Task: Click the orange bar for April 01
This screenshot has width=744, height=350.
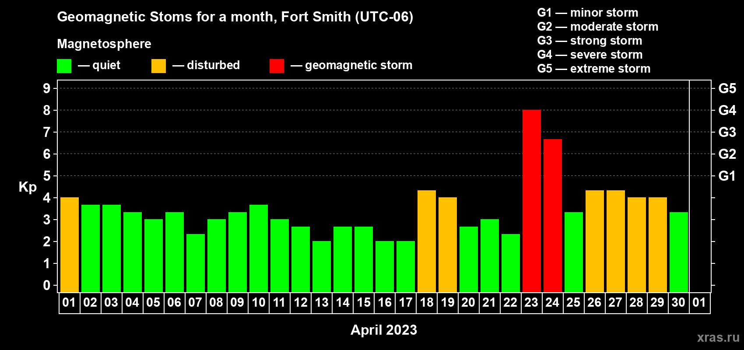Action: (70, 245)
